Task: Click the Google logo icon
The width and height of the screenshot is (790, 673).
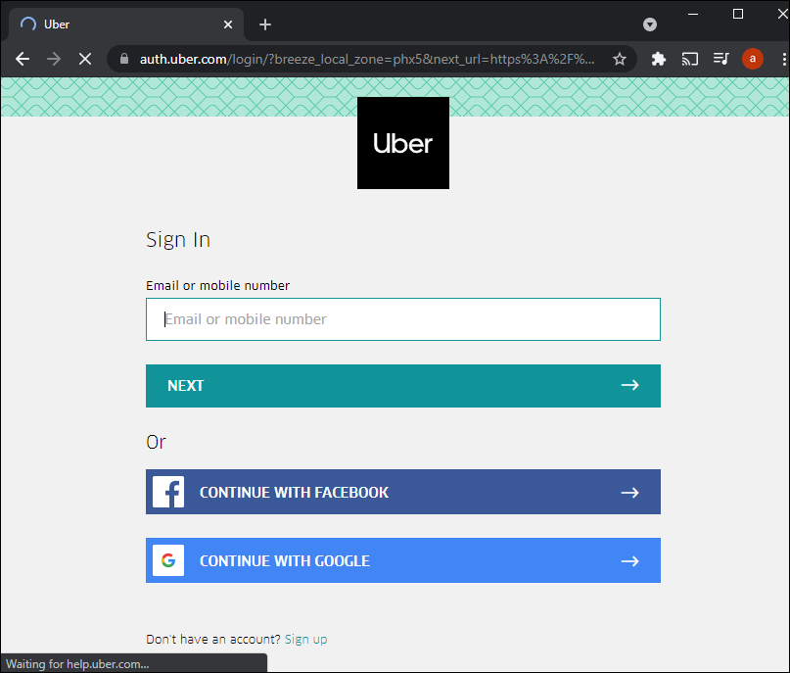Action: (168, 560)
